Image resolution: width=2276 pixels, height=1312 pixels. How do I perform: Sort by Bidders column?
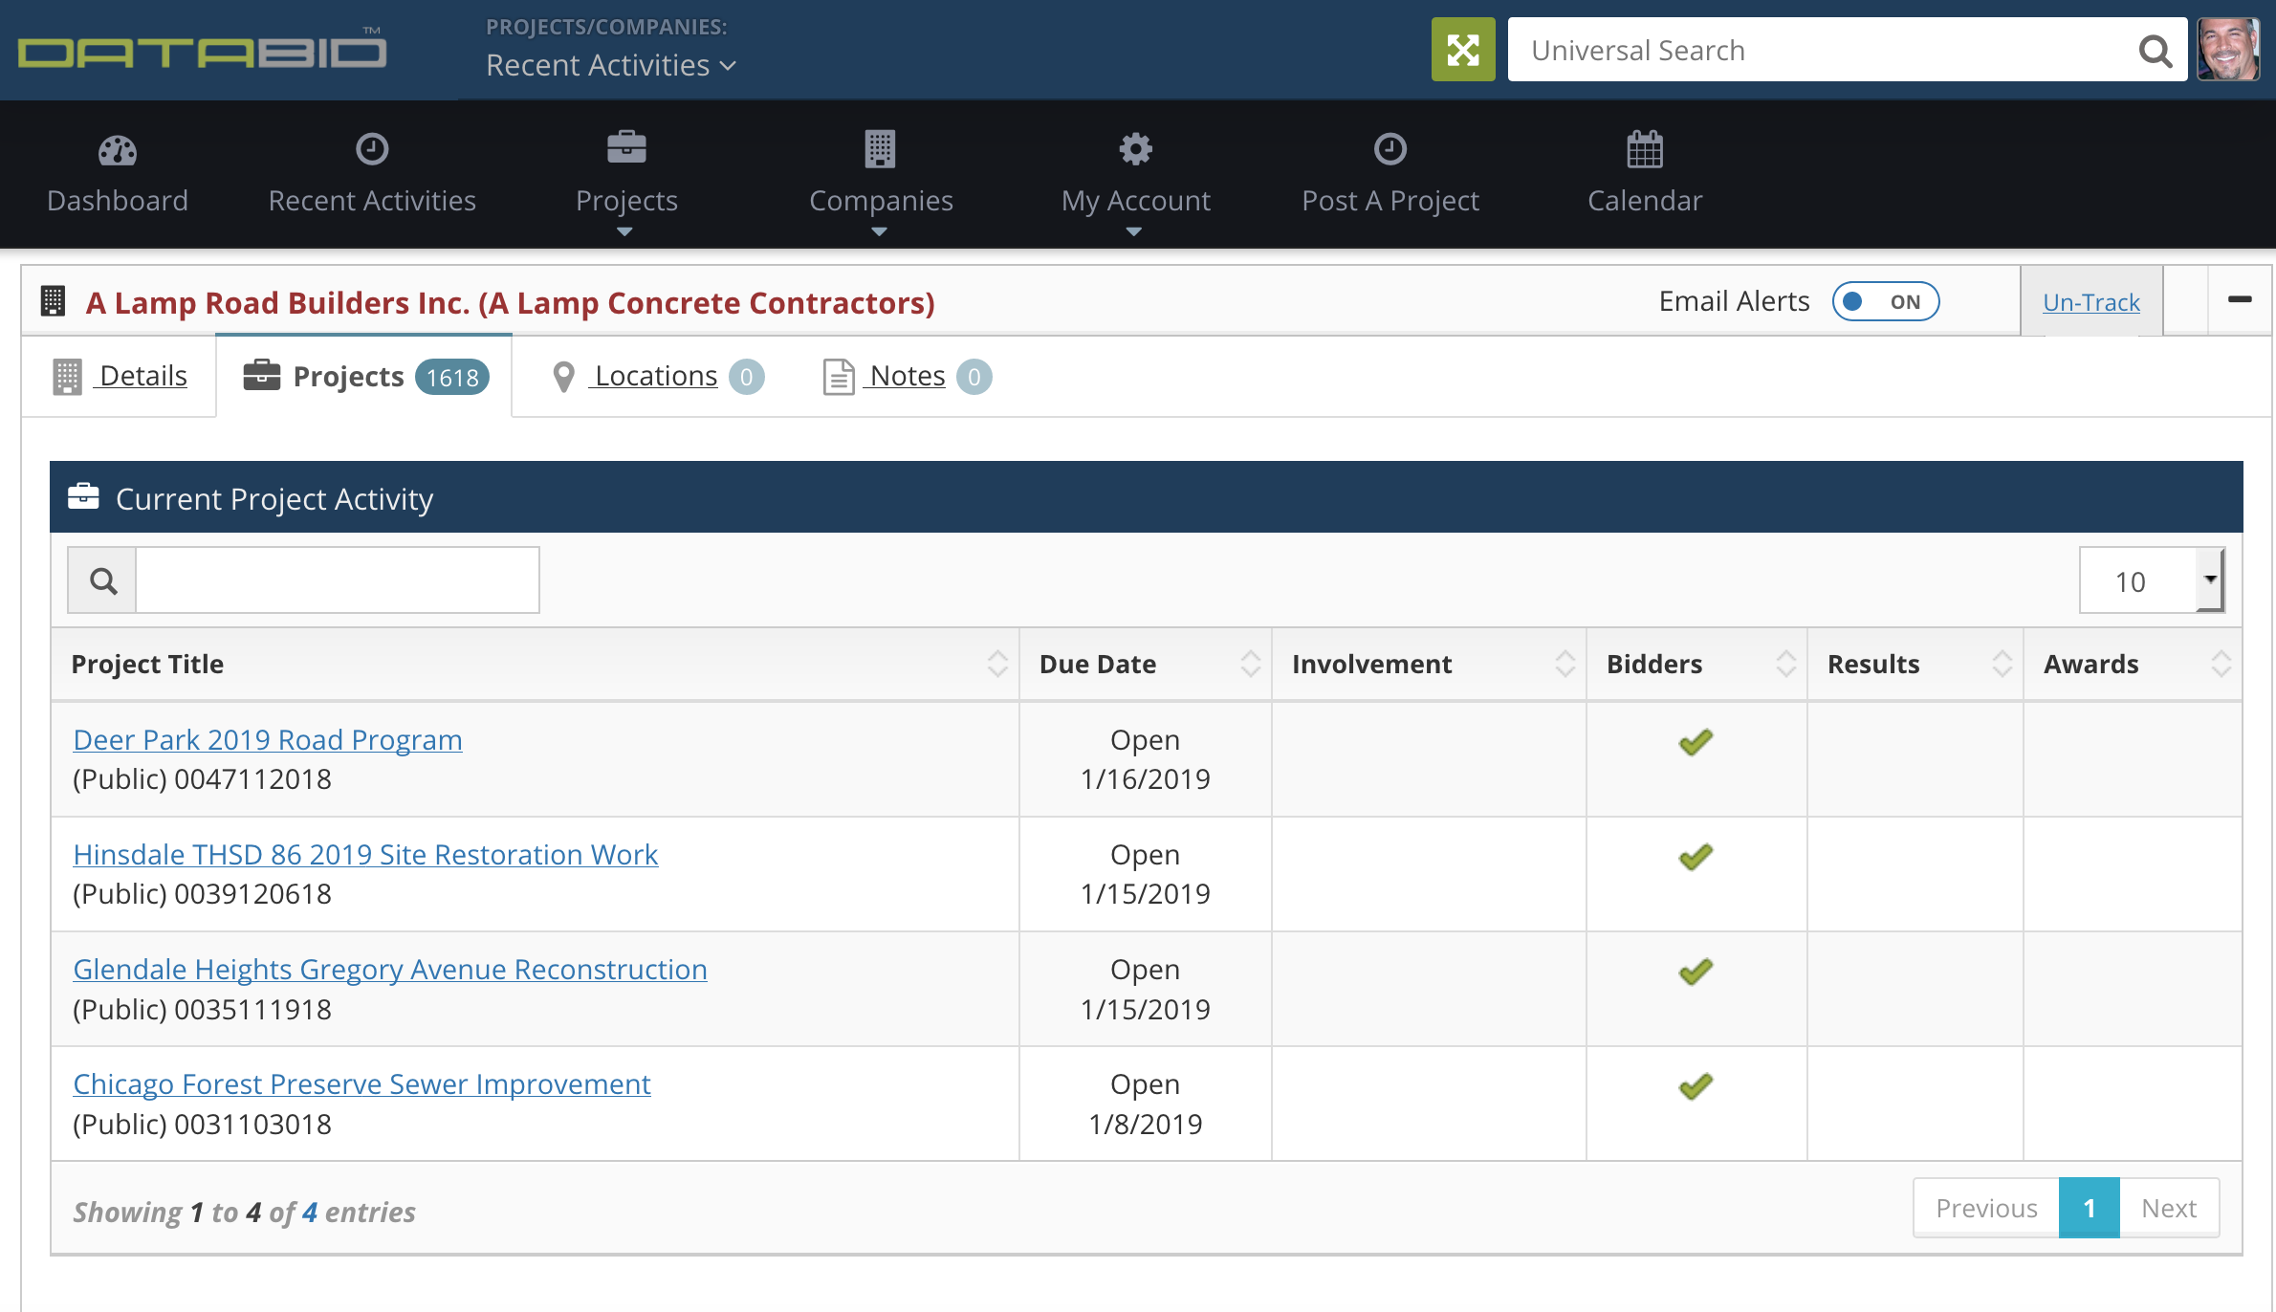tap(1696, 664)
